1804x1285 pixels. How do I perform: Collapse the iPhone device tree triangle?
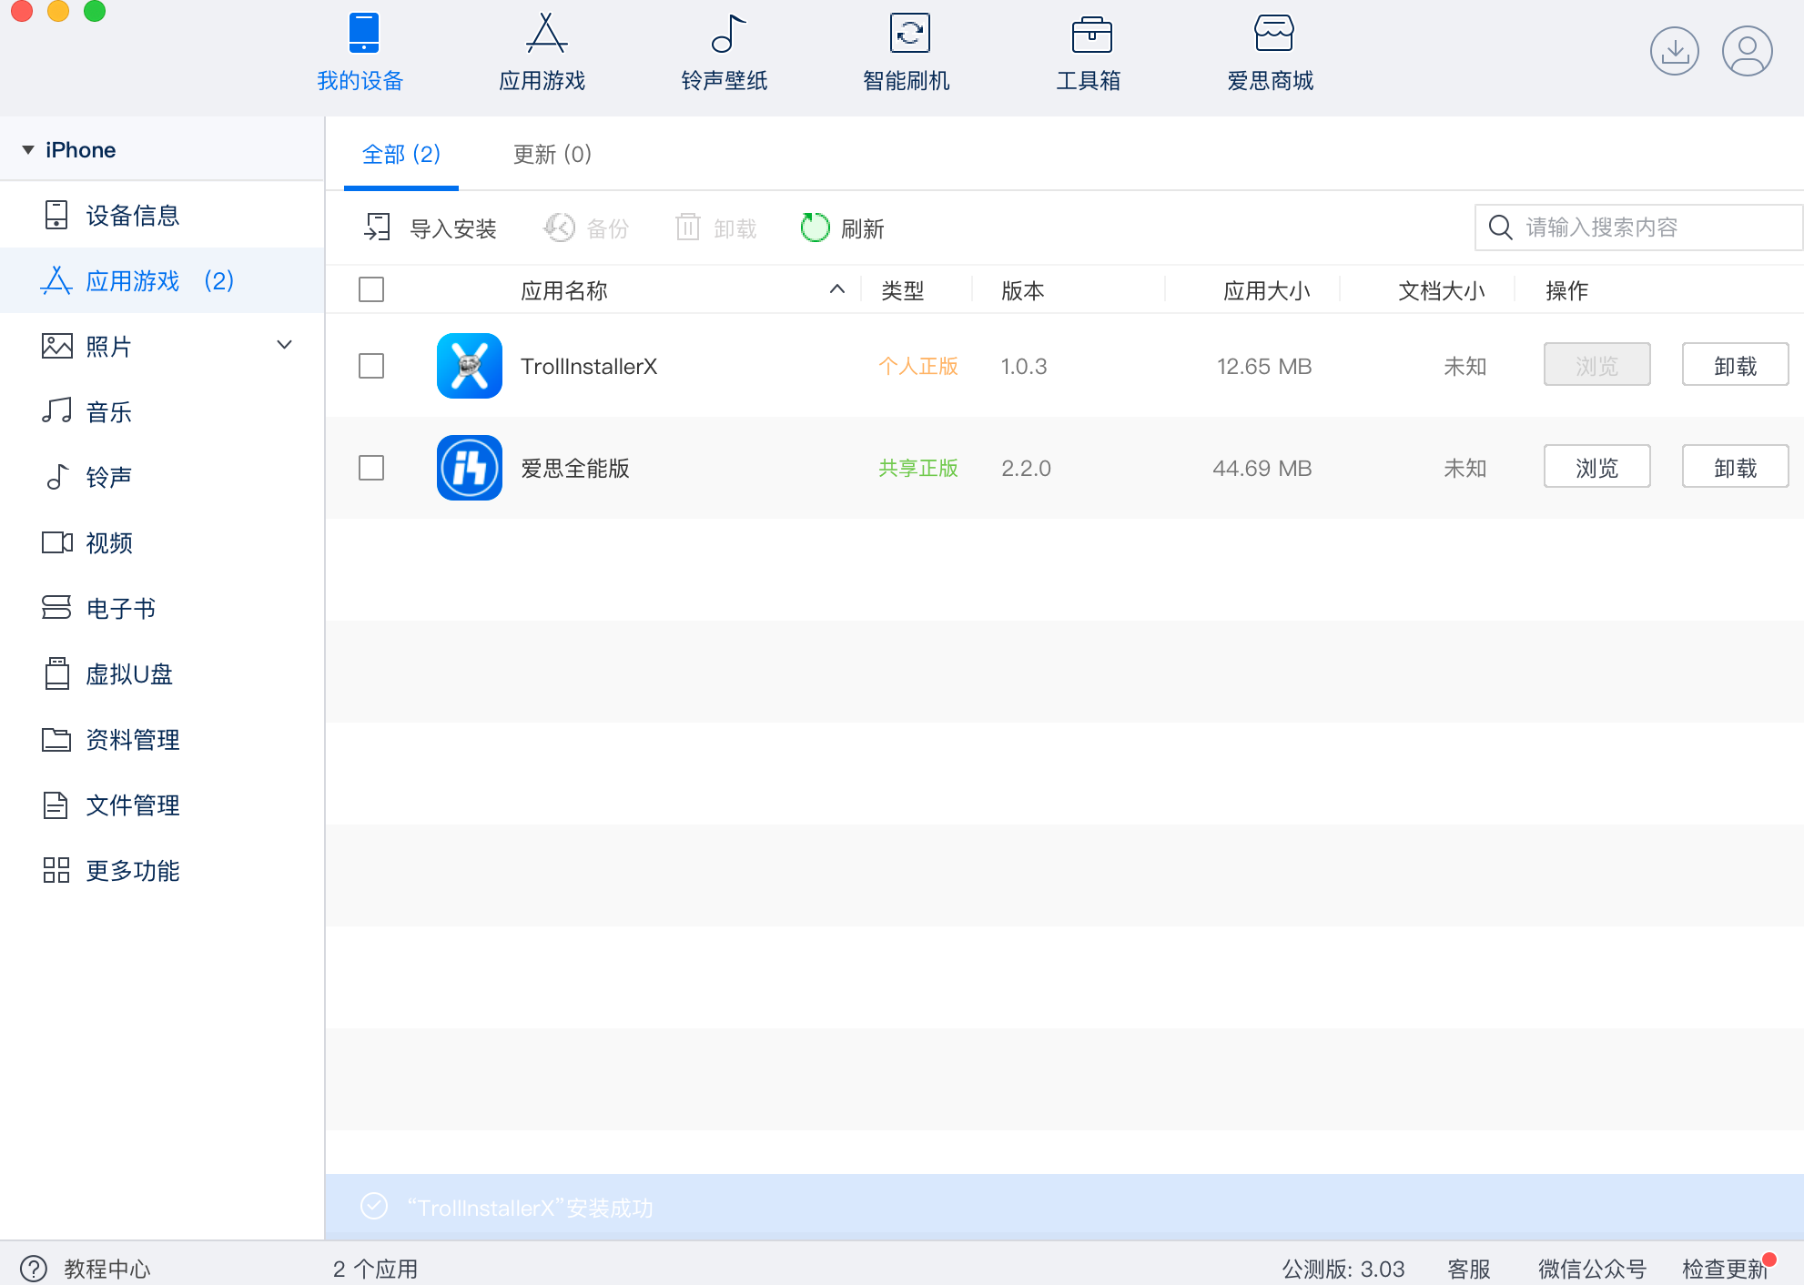tap(28, 150)
